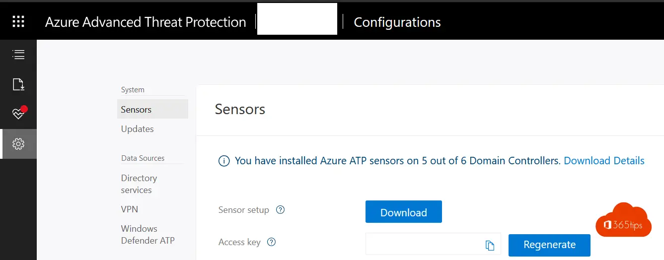Viewport: 664px width, 260px height.
Task: Regenerate the access key
Action: coord(549,245)
